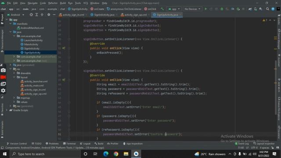Open Version Control tool window

pyautogui.click(x=17, y=144)
